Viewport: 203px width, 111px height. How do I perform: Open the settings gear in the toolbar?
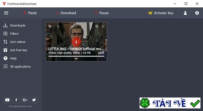coord(197,13)
